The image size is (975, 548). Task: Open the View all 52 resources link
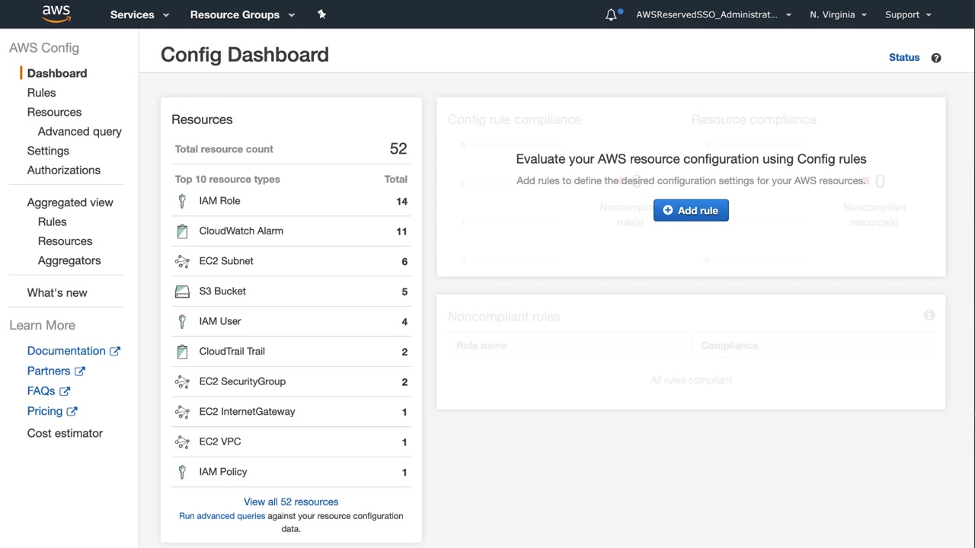pyautogui.click(x=291, y=502)
